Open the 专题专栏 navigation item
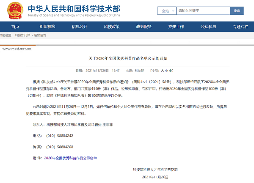 240,27
